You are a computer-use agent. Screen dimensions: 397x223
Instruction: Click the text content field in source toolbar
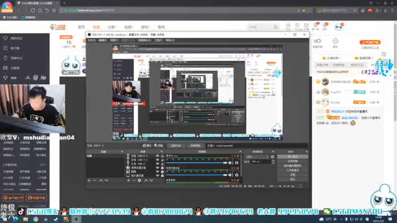coord(257,146)
